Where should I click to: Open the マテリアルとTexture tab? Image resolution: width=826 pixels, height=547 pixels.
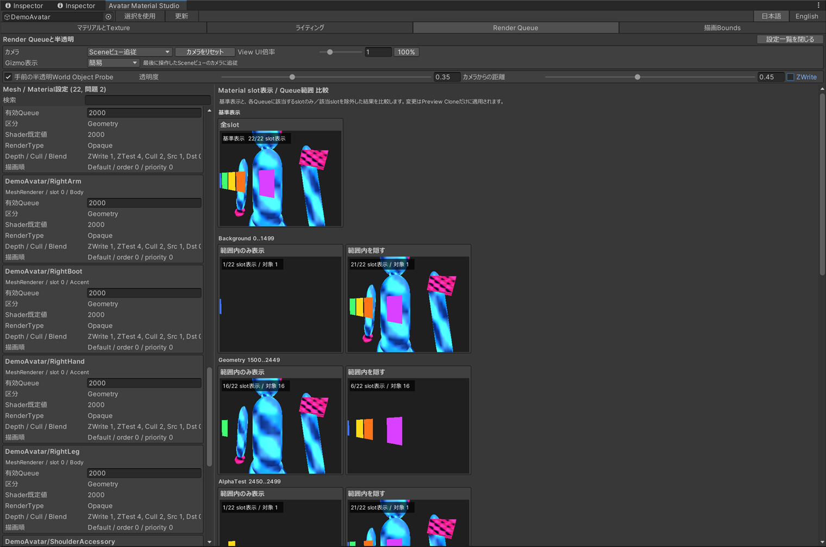pyautogui.click(x=103, y=28)
